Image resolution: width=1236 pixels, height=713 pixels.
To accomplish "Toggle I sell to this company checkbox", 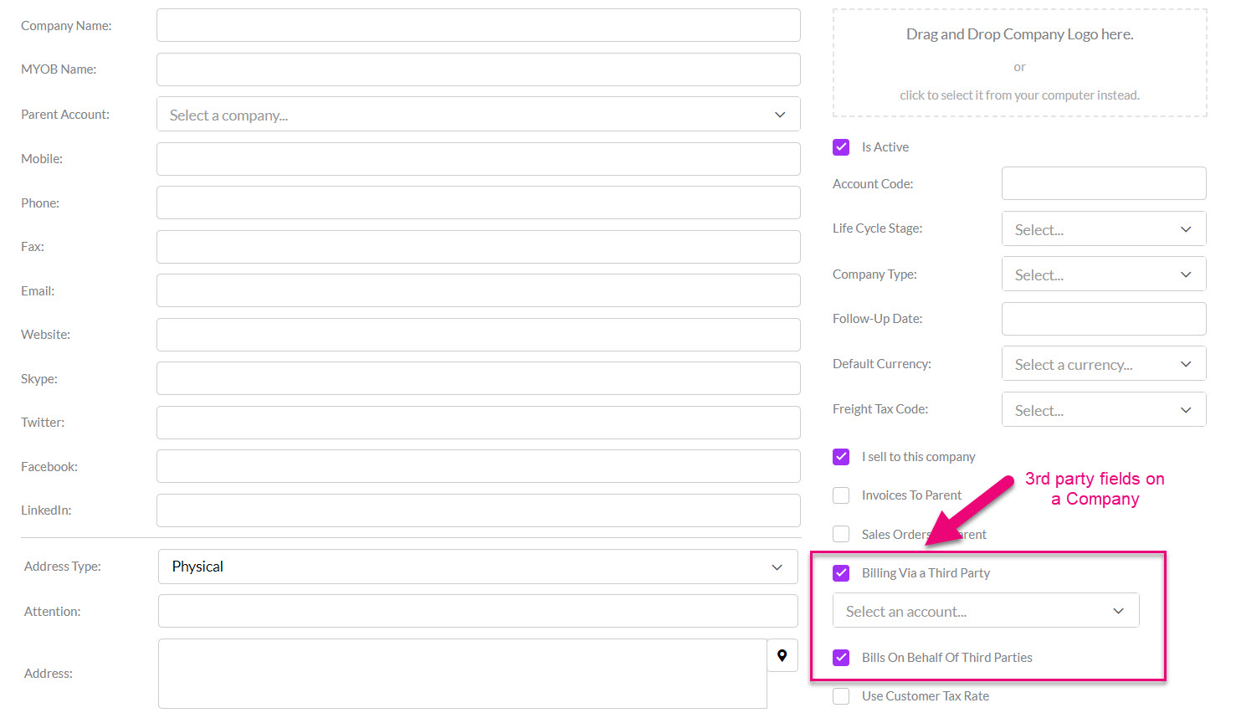I will [x=841, y=457].
